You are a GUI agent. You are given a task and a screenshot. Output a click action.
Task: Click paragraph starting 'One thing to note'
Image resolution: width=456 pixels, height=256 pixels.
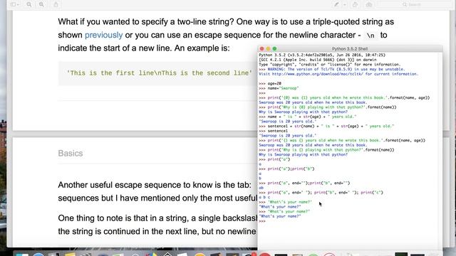tap(157, 225)
